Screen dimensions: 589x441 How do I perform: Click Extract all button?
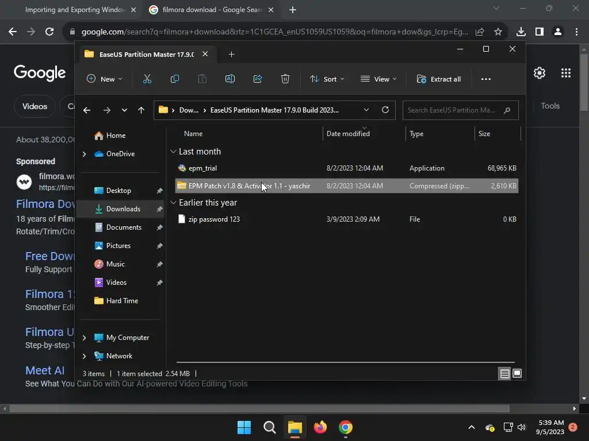pos(439,79)
